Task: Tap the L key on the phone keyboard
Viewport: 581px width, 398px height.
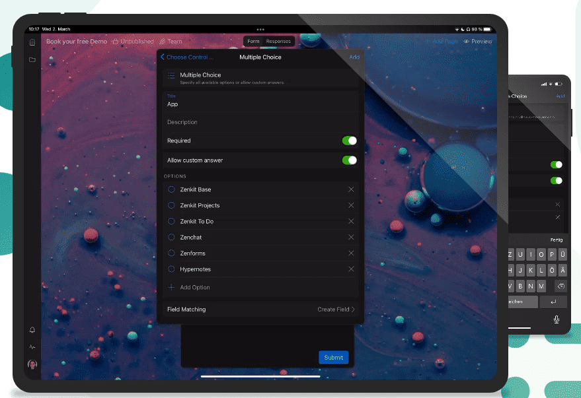Action: pos(541,271)
